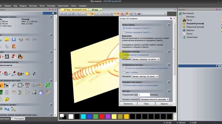
Task: Collapse the Vectors section in options panel
Action: click(169, 91)
